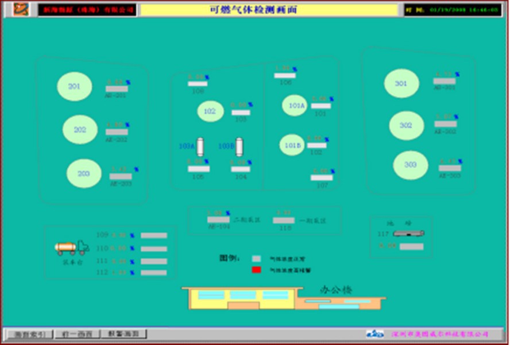Select the 103B vertical vessel icon
Image resolution: width=510 pixels, height=345 pixels.
pyautogui.click(x=239, y=147)
